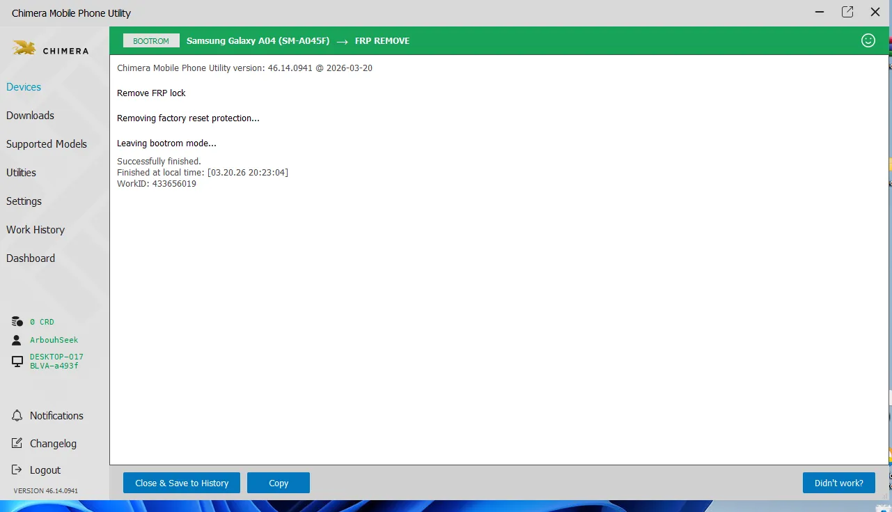
Task: Select Utilities from the sidebar
Action: 21,173
